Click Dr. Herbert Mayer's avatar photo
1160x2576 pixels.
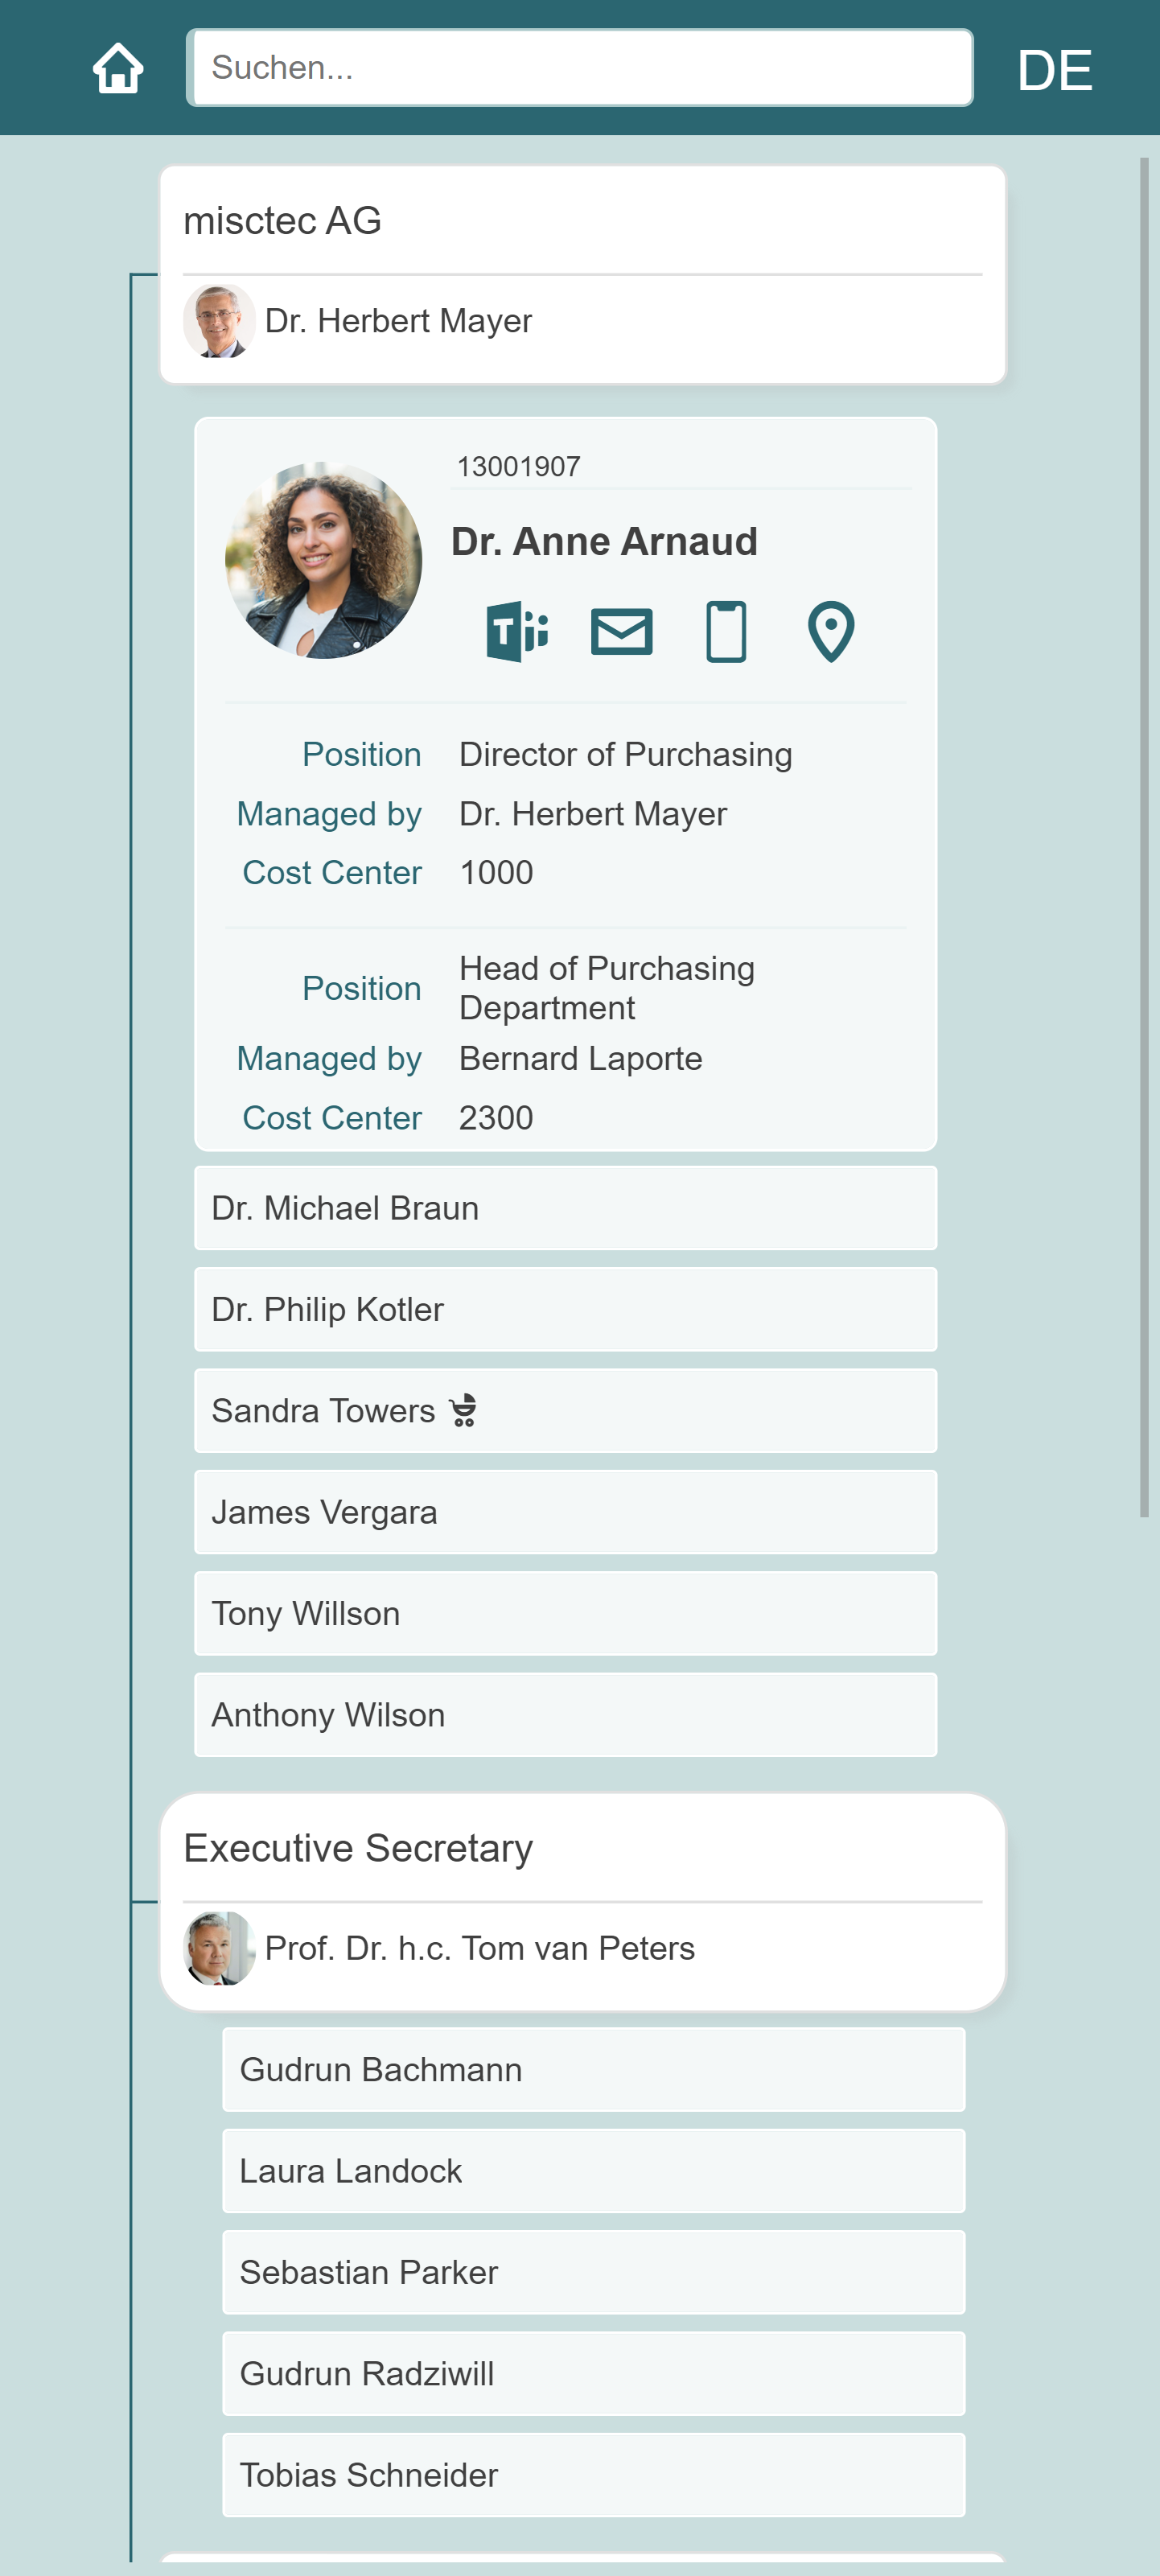tap(219, 321)
